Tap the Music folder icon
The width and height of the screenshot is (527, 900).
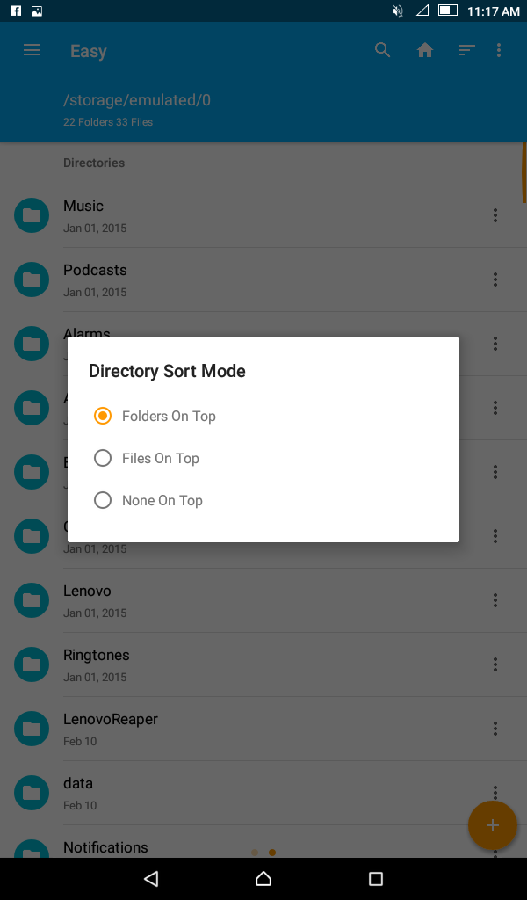coord(32,214)
